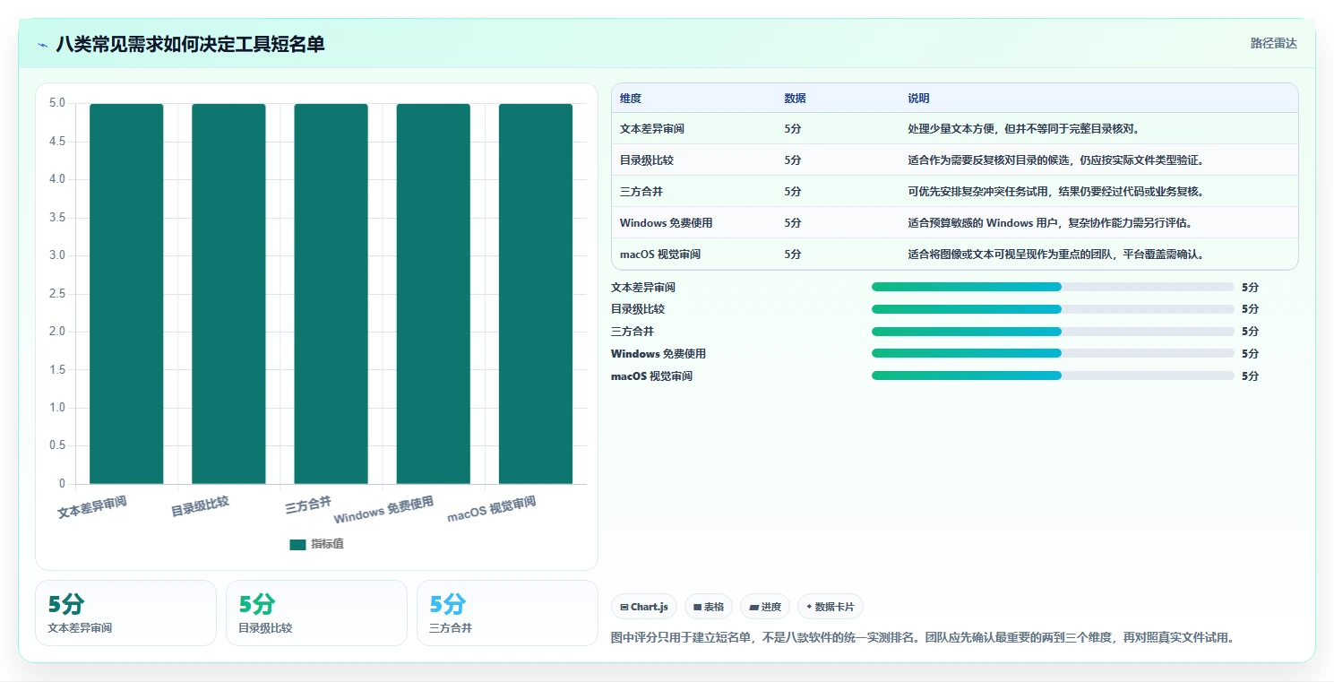Click description 适合作为需要反复核对目录的候选 cell

point(1056,160)
